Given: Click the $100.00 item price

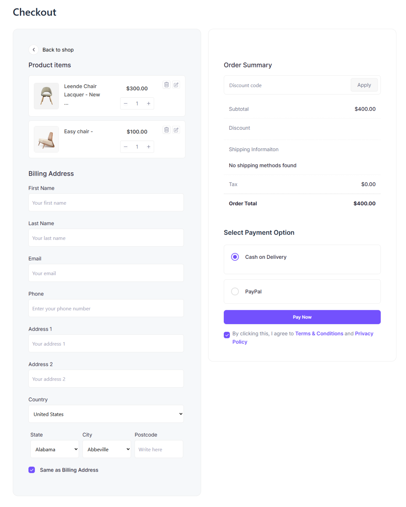Looking at the screenshot, I should point(137,132).
